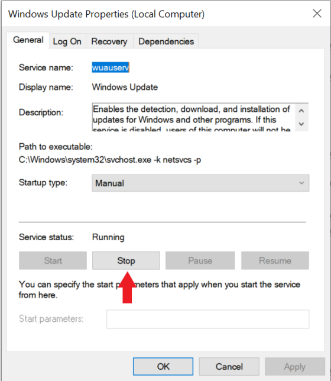This screenshot has height=381, width=331.
Task: Click the Start service button
Action: tap(53, 260)
